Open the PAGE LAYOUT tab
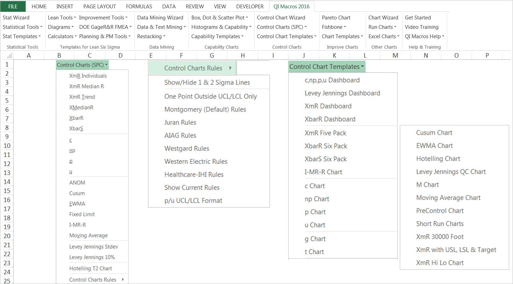The width and height of the screenshot is (513, 284). coord(100,6)
